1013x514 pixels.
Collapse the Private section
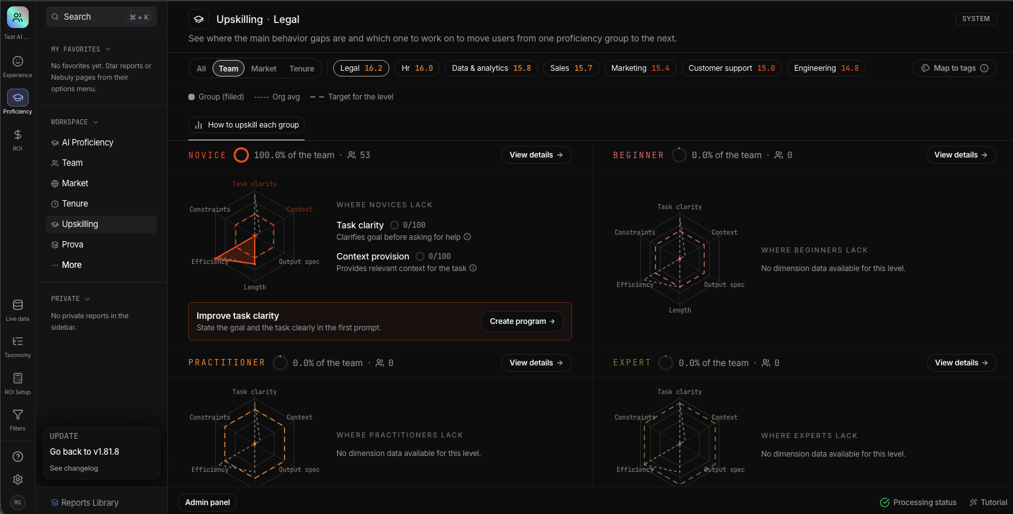(71, 298)
